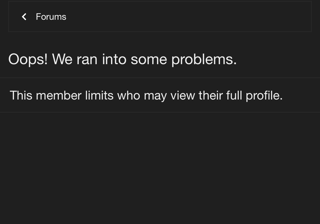The image size is (320, 224).
Task: Click the word 'limits' in the error text
Action: (x=99, y=95)
